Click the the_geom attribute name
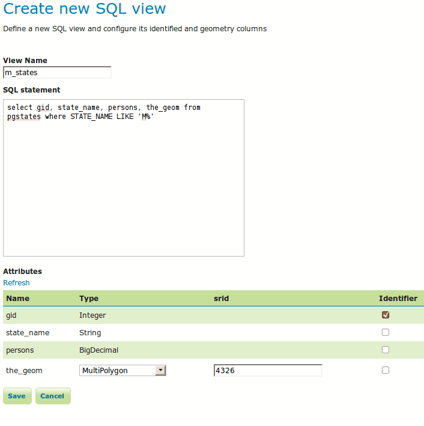Viewport: 424px width, 426px height. 24,371
